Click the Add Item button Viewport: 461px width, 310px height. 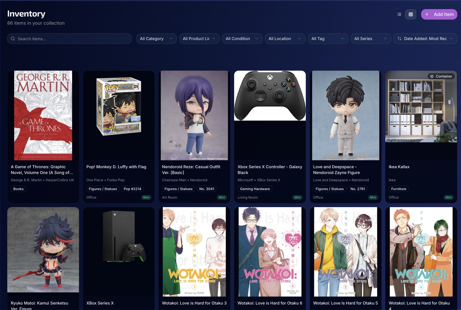439,14
